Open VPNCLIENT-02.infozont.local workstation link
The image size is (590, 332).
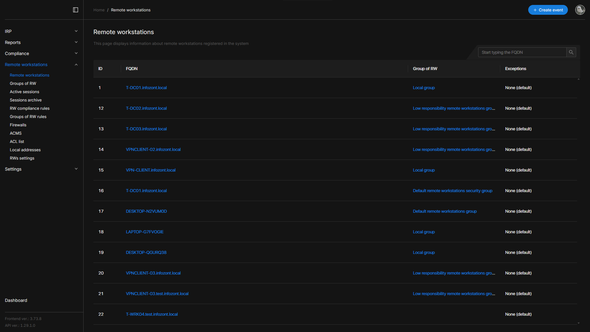(x=153, y=149)
